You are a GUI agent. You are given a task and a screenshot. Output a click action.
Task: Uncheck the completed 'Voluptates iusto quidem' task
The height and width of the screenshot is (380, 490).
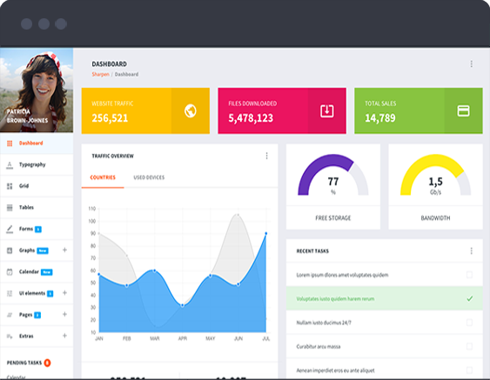pyautogui.click(x=469, y=298)
